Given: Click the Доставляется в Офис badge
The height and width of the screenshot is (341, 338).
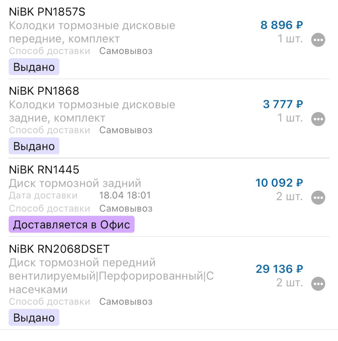Looking at the screenshot, I should [x=71, y=224].
